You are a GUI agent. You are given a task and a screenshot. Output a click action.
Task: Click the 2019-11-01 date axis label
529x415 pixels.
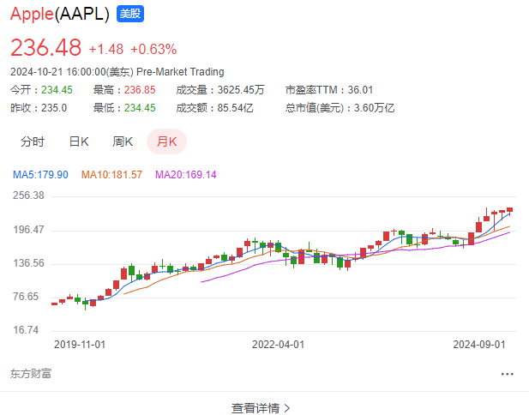pos(80,345)
